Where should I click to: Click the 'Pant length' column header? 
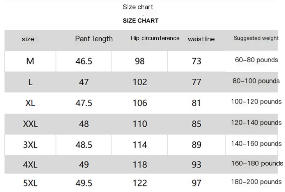click(x=94, y=39)
